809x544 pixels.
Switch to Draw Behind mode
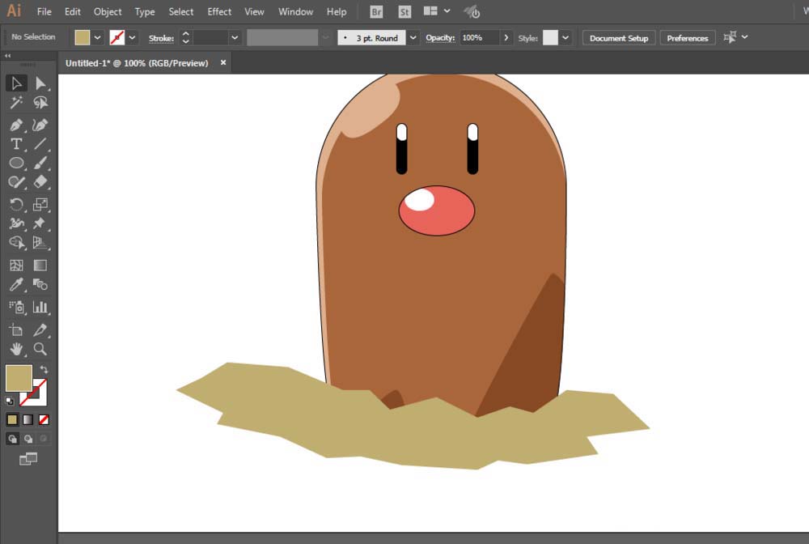coord(28,439)
